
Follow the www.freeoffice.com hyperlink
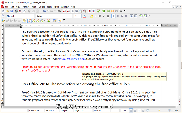coord(72,59)
